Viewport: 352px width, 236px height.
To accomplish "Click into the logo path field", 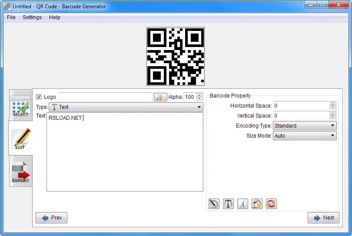I will [x=106, y=97].
